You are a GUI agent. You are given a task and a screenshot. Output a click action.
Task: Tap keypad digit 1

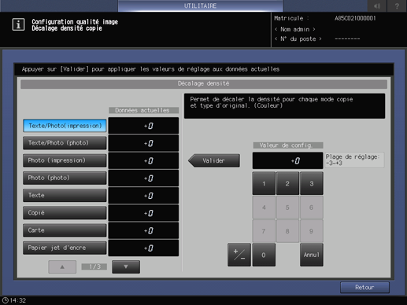click(264, 183)
